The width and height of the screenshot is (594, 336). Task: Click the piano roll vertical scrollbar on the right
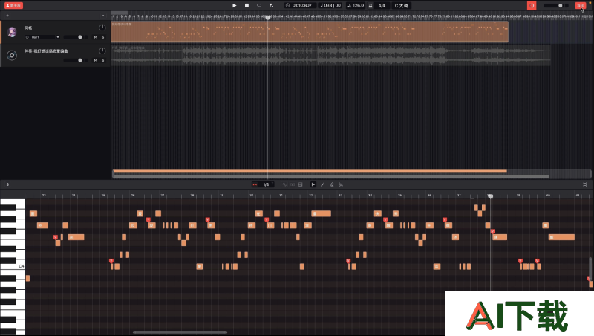590,268
